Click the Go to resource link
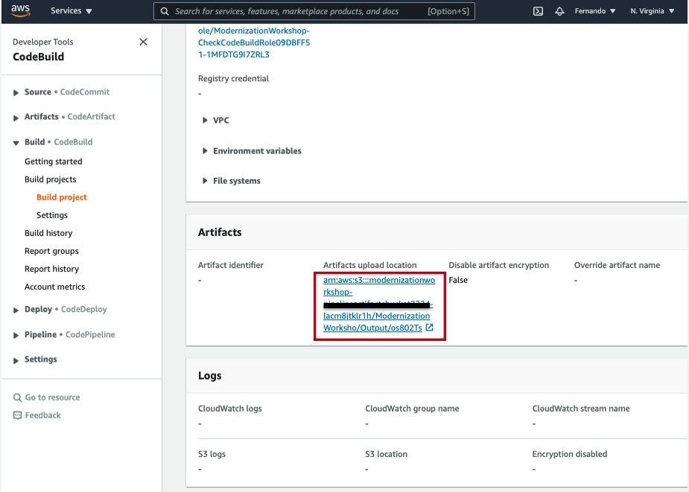Image resolution: width=689 pixels, height=492 pixels. point(52,397)
